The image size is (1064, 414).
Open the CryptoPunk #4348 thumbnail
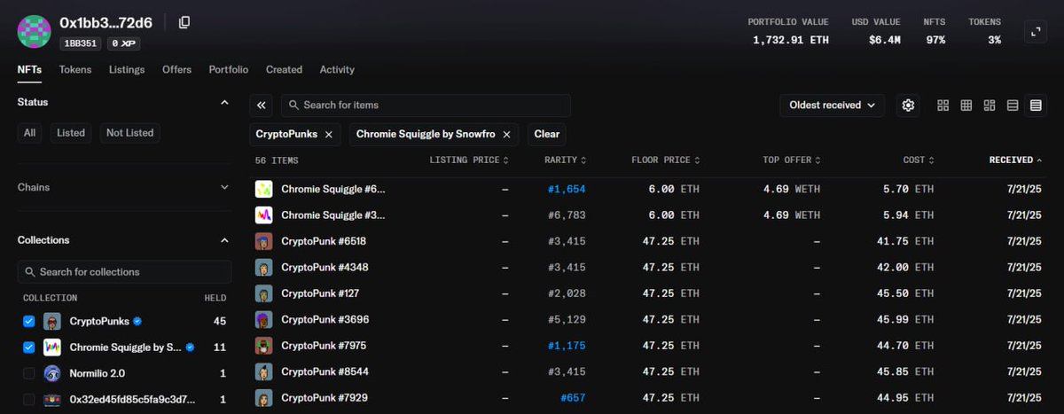(263, 267)
